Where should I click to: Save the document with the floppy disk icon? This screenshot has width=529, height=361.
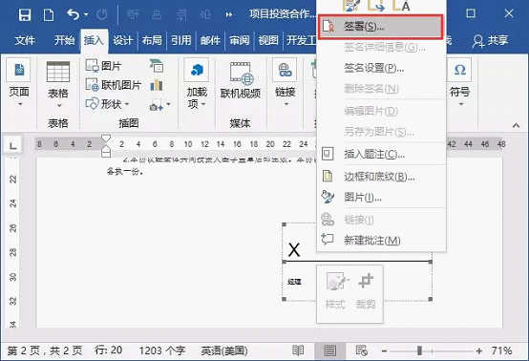pyautogui.click(x=25, y=15)
